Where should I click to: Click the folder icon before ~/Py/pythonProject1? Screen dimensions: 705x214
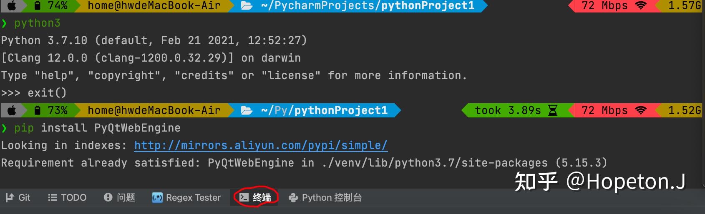[247, 110]
